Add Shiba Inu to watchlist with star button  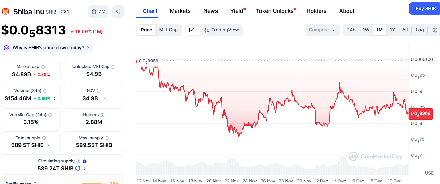(x=98, y=12)
